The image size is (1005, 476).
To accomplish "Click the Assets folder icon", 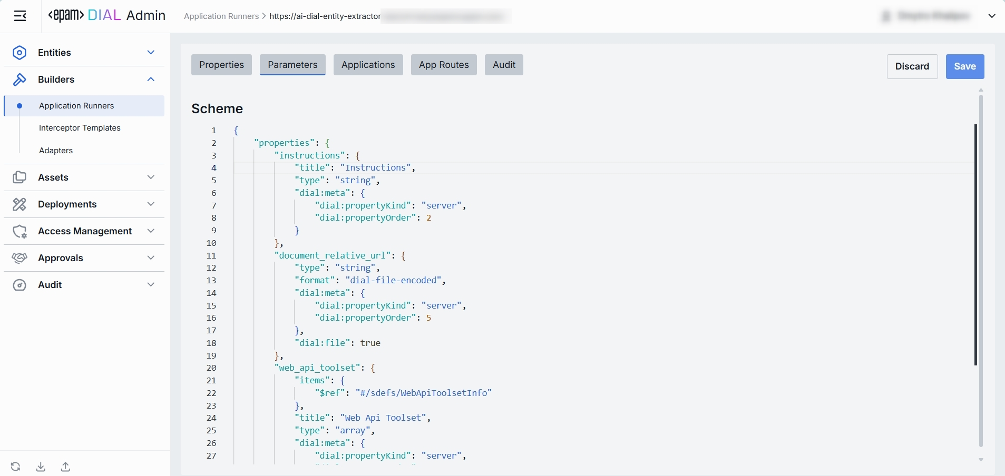I will pyautogui.click(x=19, y=177).
